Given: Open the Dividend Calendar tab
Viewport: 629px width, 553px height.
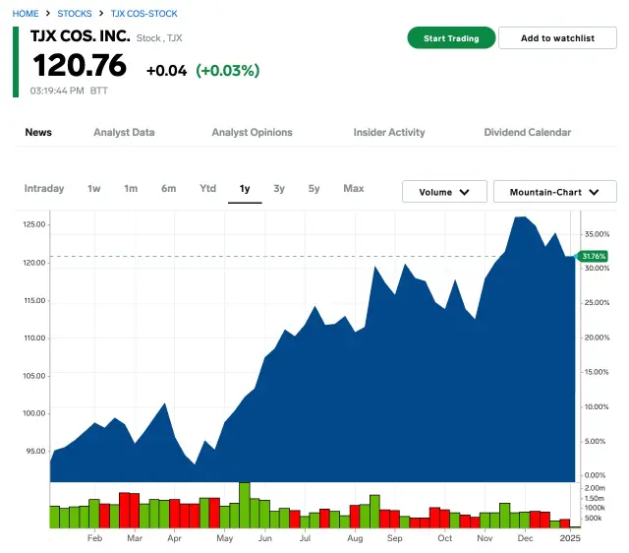Looking at the screenshot, I should pos(528,132).
